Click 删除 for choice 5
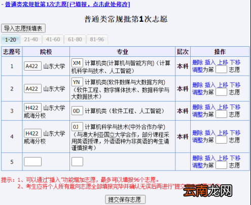The height and width of the screenshot is (205, 251). coord(198,158)
